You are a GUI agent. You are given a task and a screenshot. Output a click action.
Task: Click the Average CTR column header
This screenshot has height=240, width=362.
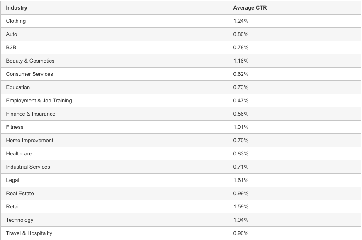[x=250, y=8]
